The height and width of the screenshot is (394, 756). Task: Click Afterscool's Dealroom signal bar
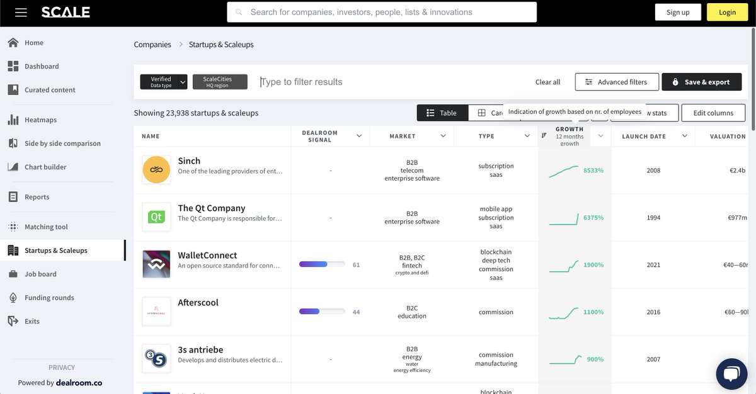[322, 312]
